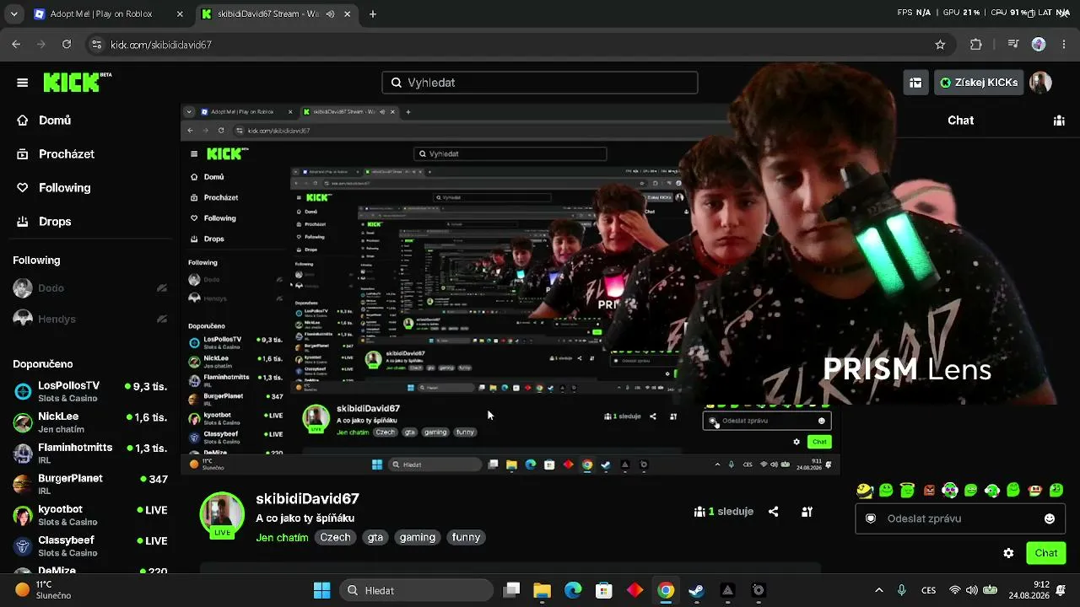Select the Czech tag
The height and width of the screenshot is (607, 1080).
tap(335, 538)
